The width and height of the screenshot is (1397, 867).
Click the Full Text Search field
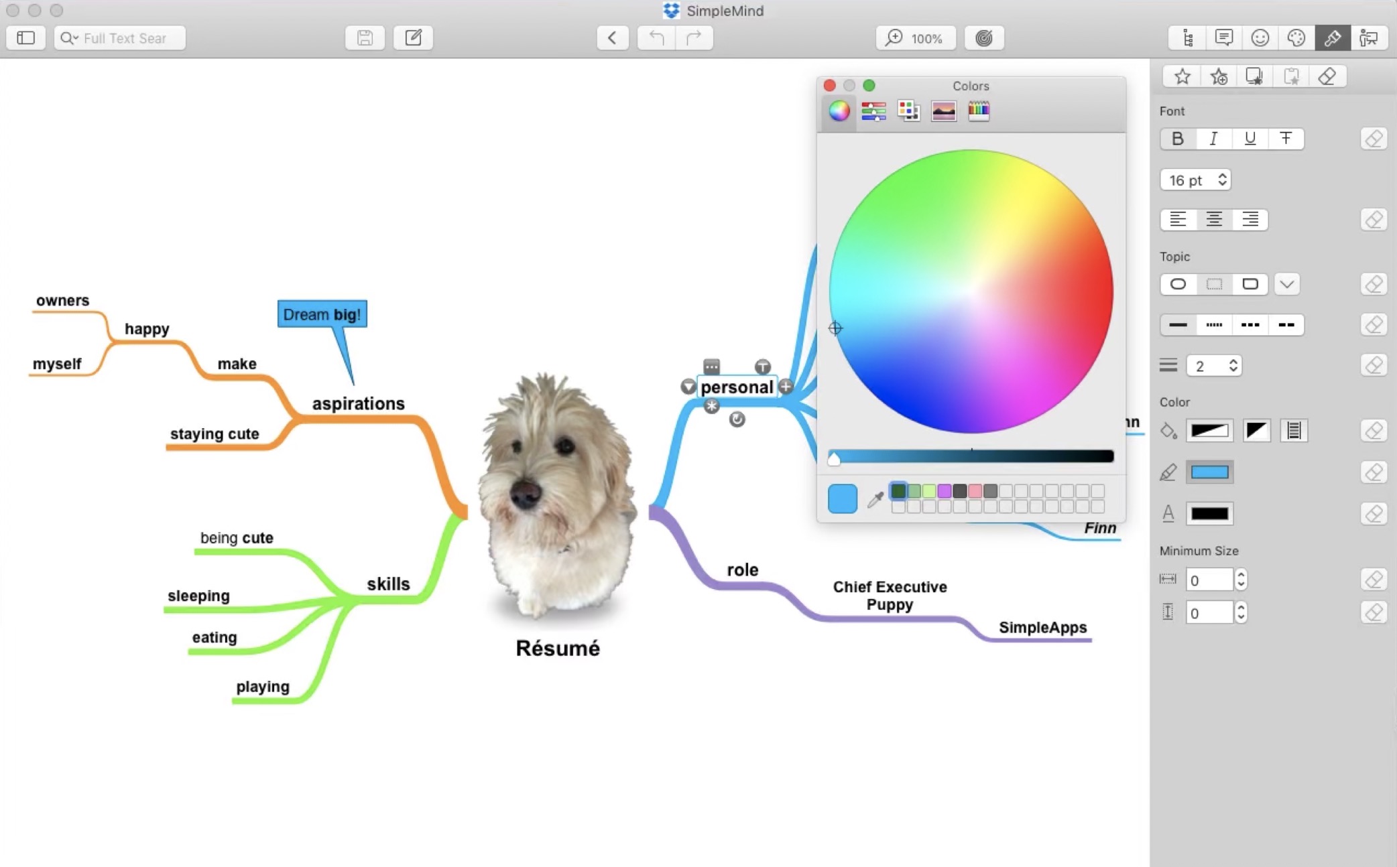pyautogui.click(x=125, y=38)
